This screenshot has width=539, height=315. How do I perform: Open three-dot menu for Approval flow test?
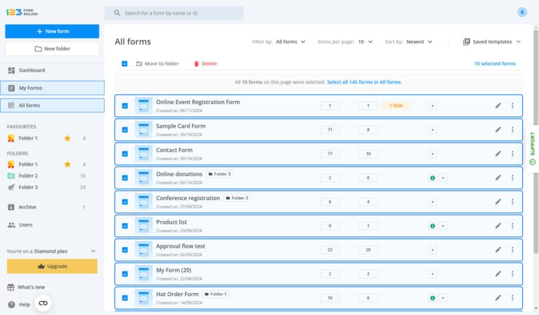tap(512, 250)
